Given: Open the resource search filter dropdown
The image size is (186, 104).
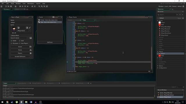Looking at the screenshot, I should [x=177, y=15].
